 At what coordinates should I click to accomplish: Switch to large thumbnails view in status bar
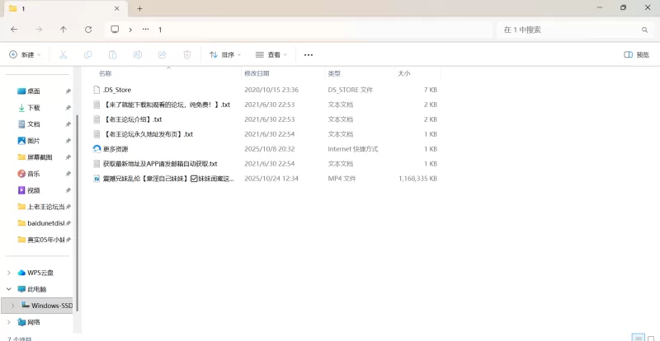pos(650,338)
